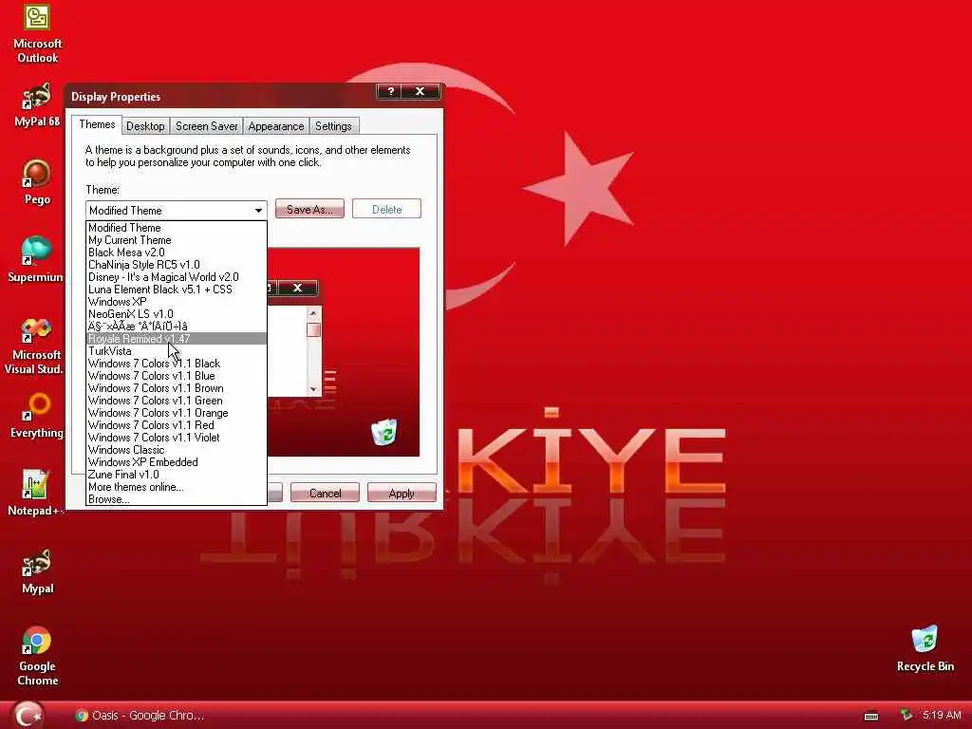972x729 pixels.
Task: Switch to the Themes tab
Action: pos(97,124)
